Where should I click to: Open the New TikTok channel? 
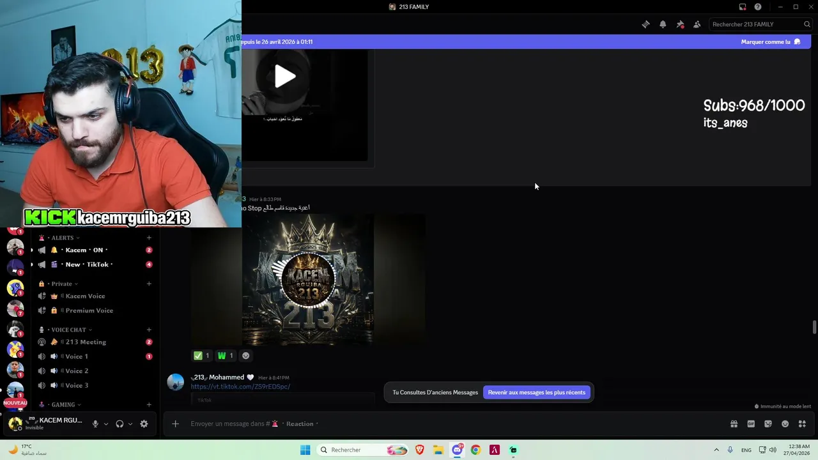[95, 264]
